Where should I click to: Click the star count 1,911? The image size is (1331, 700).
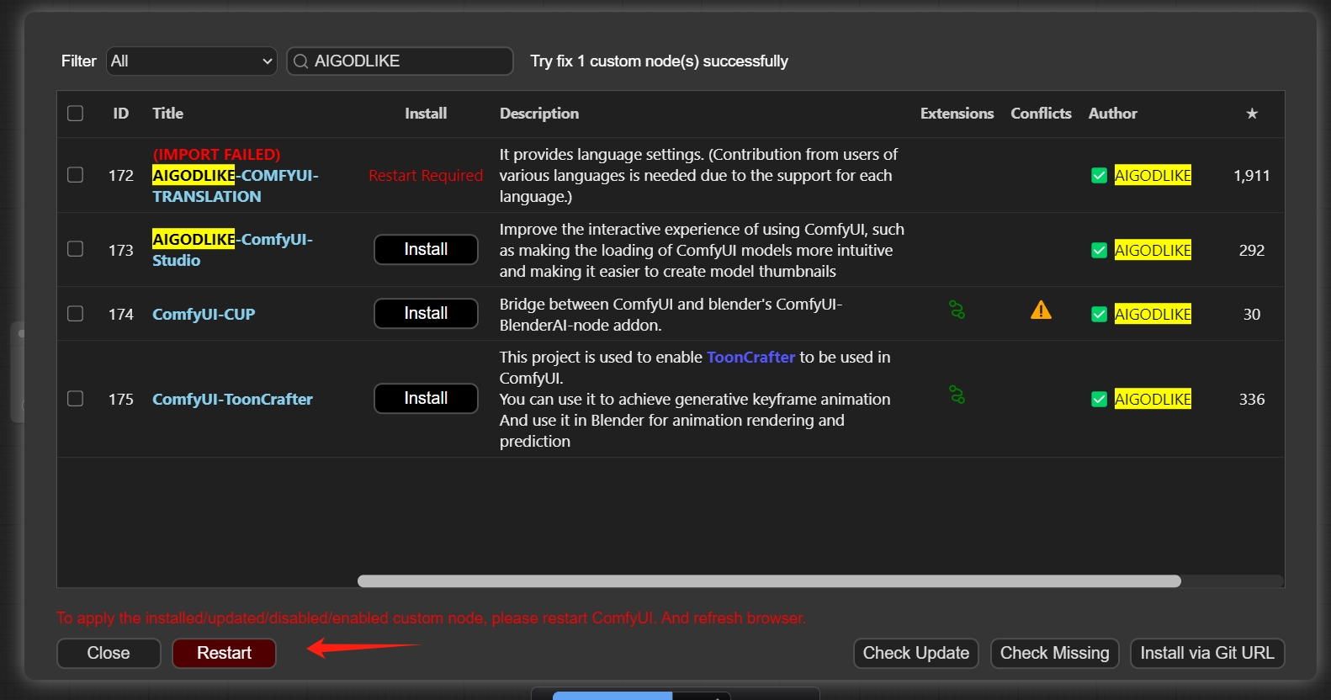pos(1252,176)
